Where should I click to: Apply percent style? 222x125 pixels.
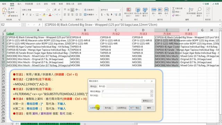coord(108,15)
